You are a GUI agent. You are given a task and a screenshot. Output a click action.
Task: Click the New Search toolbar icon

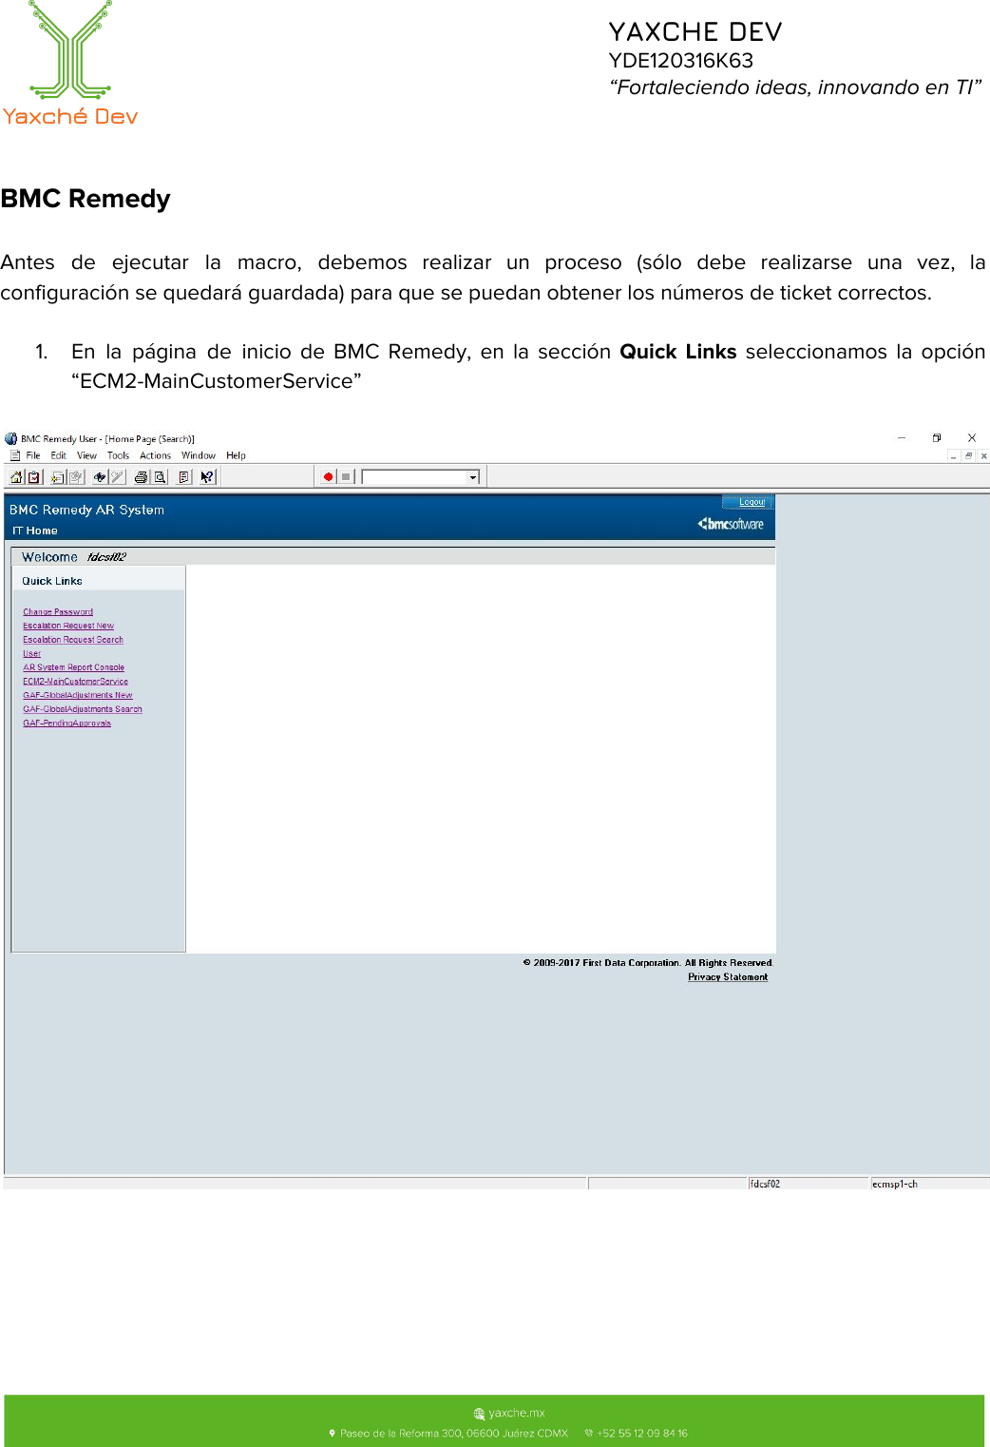point(58,477)
